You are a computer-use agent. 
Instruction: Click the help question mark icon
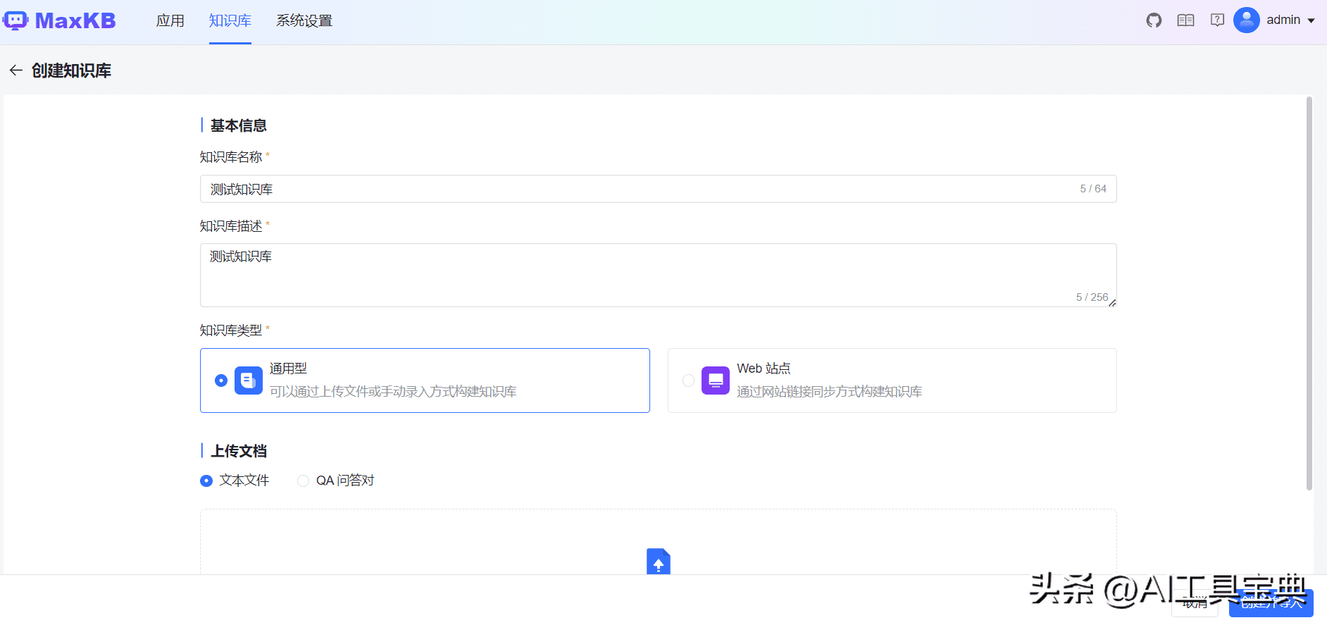[x=1217, y=20]
